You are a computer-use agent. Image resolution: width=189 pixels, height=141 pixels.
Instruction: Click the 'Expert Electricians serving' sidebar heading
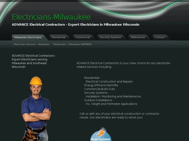click(34, 61)
